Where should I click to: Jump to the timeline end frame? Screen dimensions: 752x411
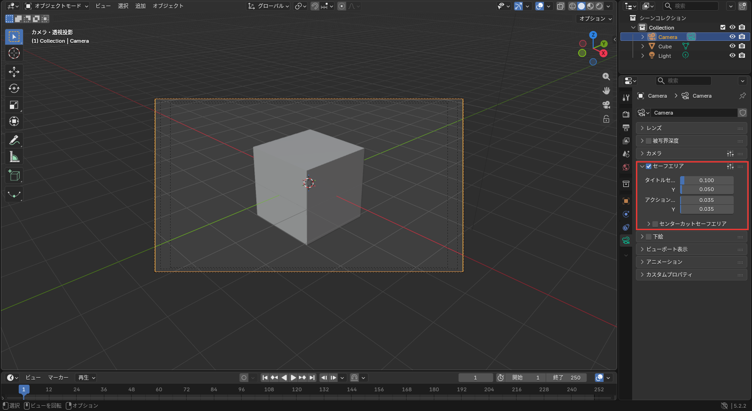click(312, 378)
